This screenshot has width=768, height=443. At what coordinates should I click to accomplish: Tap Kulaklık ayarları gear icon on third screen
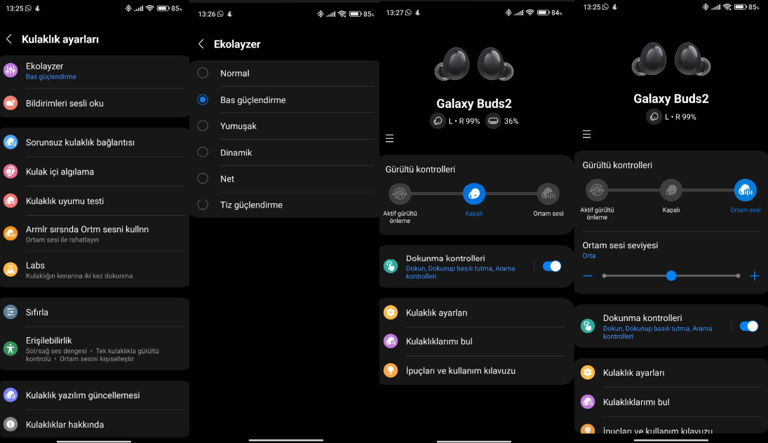coord(391,313)
